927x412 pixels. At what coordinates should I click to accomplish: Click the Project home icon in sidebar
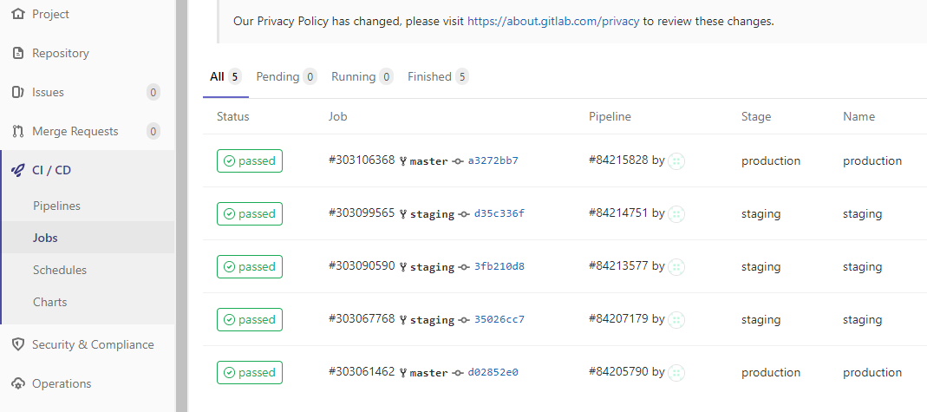tap(18, 14)
